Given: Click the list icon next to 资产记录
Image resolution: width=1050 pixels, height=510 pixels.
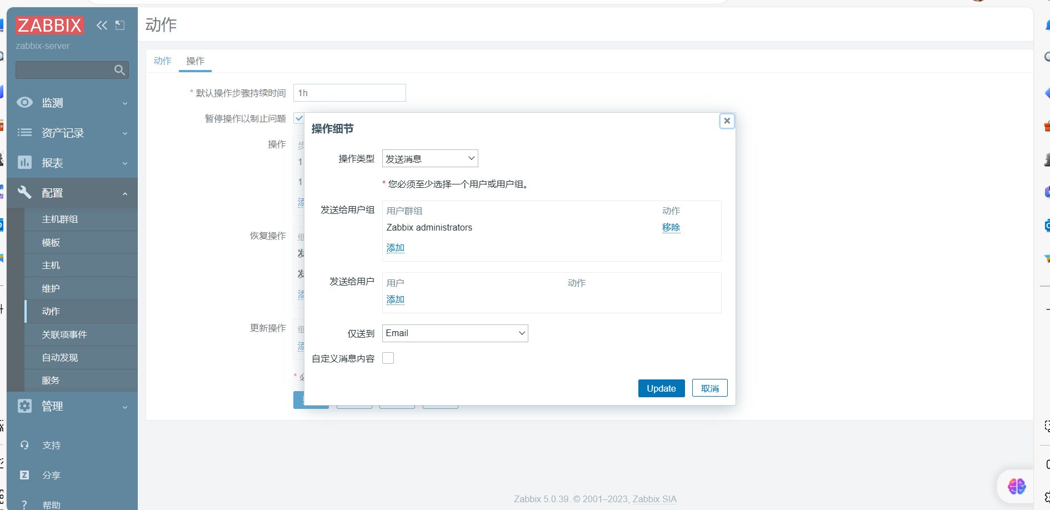Looking at the screenshot, I should coord(24,132).
